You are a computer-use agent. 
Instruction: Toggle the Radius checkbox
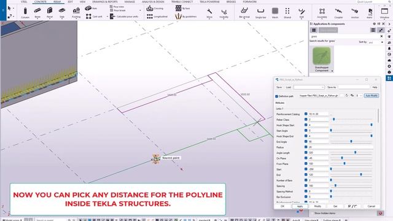coord(306,147)
